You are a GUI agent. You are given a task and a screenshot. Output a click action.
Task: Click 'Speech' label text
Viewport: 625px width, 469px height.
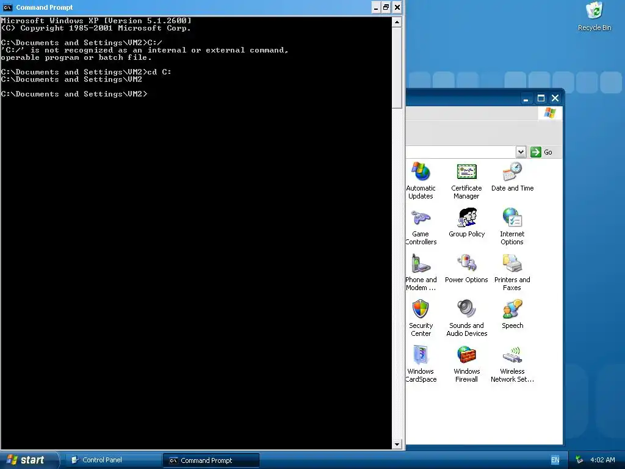click(512, 325)
